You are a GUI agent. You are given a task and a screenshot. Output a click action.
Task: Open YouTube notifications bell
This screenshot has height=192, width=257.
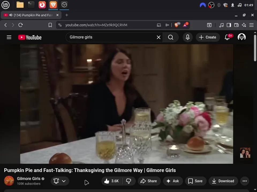(x=227, y=37)
